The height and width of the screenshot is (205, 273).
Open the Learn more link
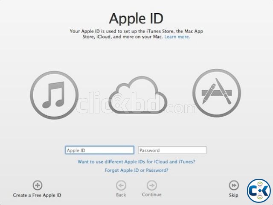(x=177, y=37)
